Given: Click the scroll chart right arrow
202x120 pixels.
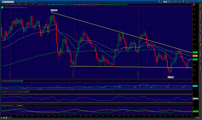Looking at the screenshot, I should coord(196,118).
